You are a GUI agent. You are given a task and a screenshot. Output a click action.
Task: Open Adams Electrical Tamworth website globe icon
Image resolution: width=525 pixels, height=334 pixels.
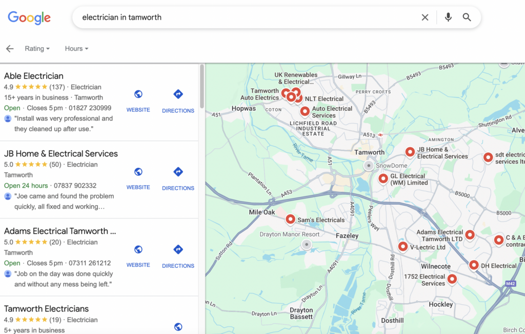click(x=138, y=249)
